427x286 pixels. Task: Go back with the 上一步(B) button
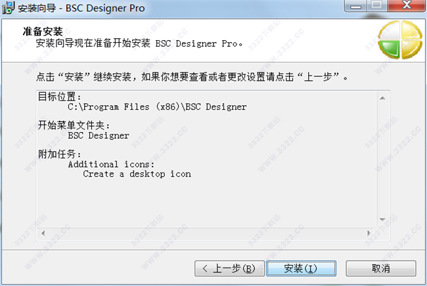[x=229, y=268]
